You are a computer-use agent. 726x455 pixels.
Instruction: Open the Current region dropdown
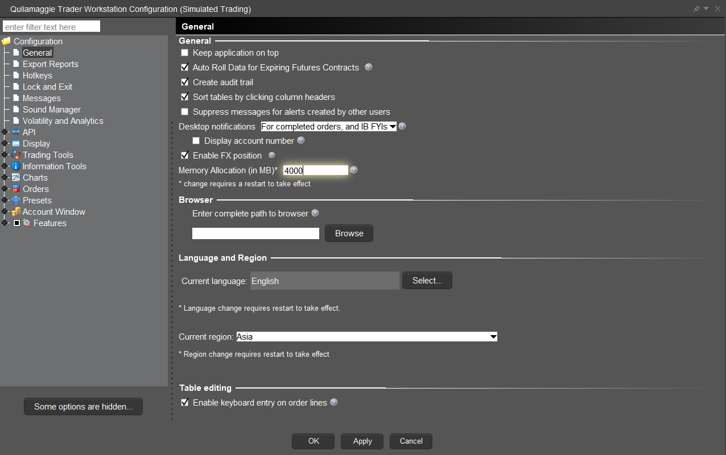(366, 337)
